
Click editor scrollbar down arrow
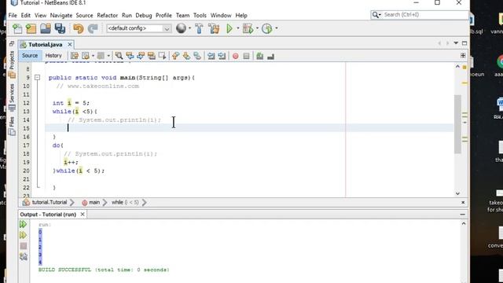pos(457,193)
